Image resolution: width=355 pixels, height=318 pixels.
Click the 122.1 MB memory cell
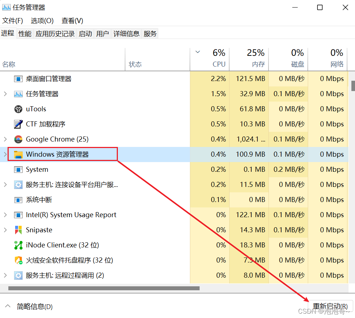(x=249, y=215)
